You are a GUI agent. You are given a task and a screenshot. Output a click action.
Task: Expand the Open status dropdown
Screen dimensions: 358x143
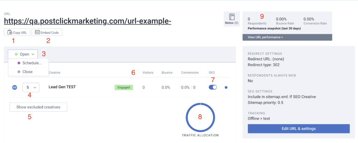24,54
